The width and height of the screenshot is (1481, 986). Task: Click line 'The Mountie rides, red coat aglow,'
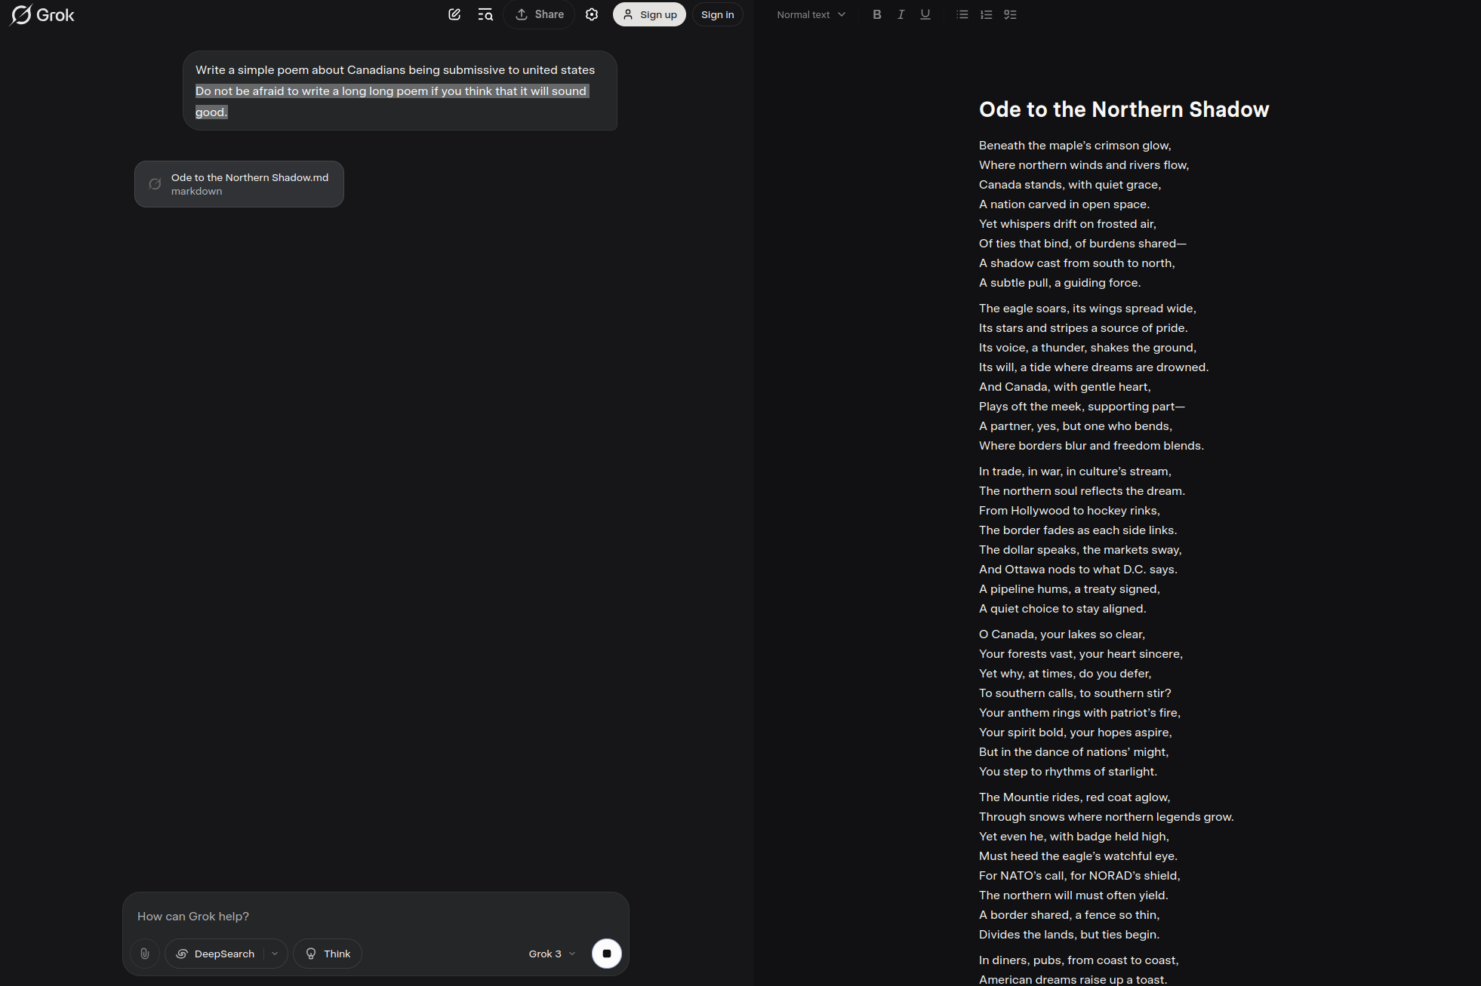point(1075,797)
